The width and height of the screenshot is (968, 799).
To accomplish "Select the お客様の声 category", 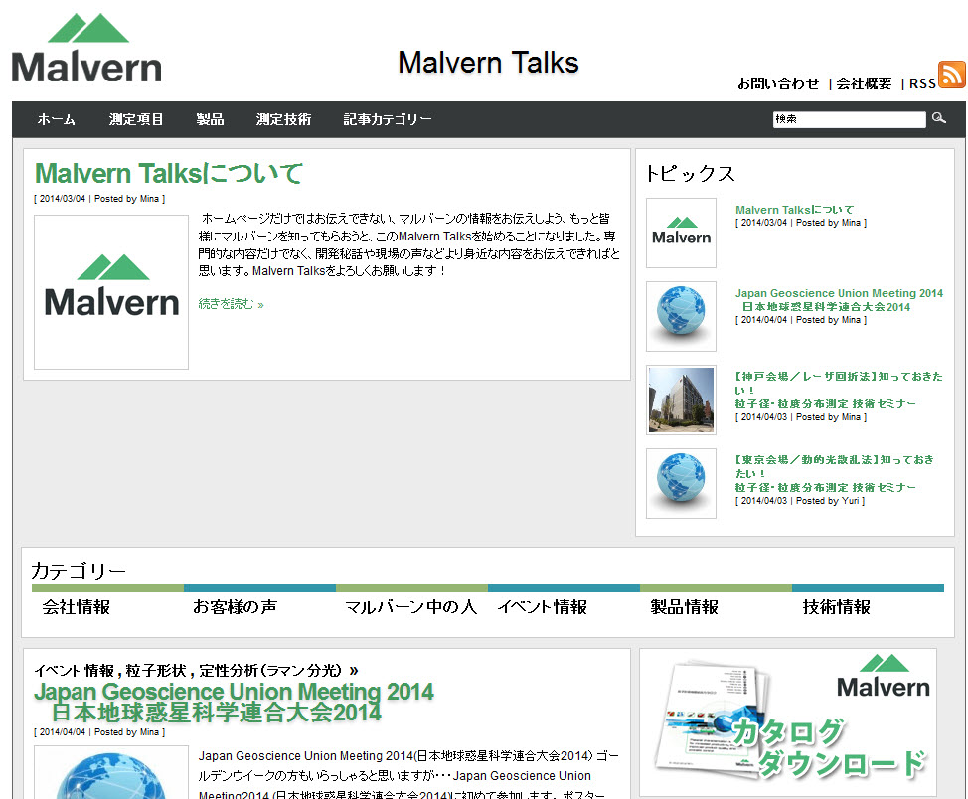I will tap(235, 607).
